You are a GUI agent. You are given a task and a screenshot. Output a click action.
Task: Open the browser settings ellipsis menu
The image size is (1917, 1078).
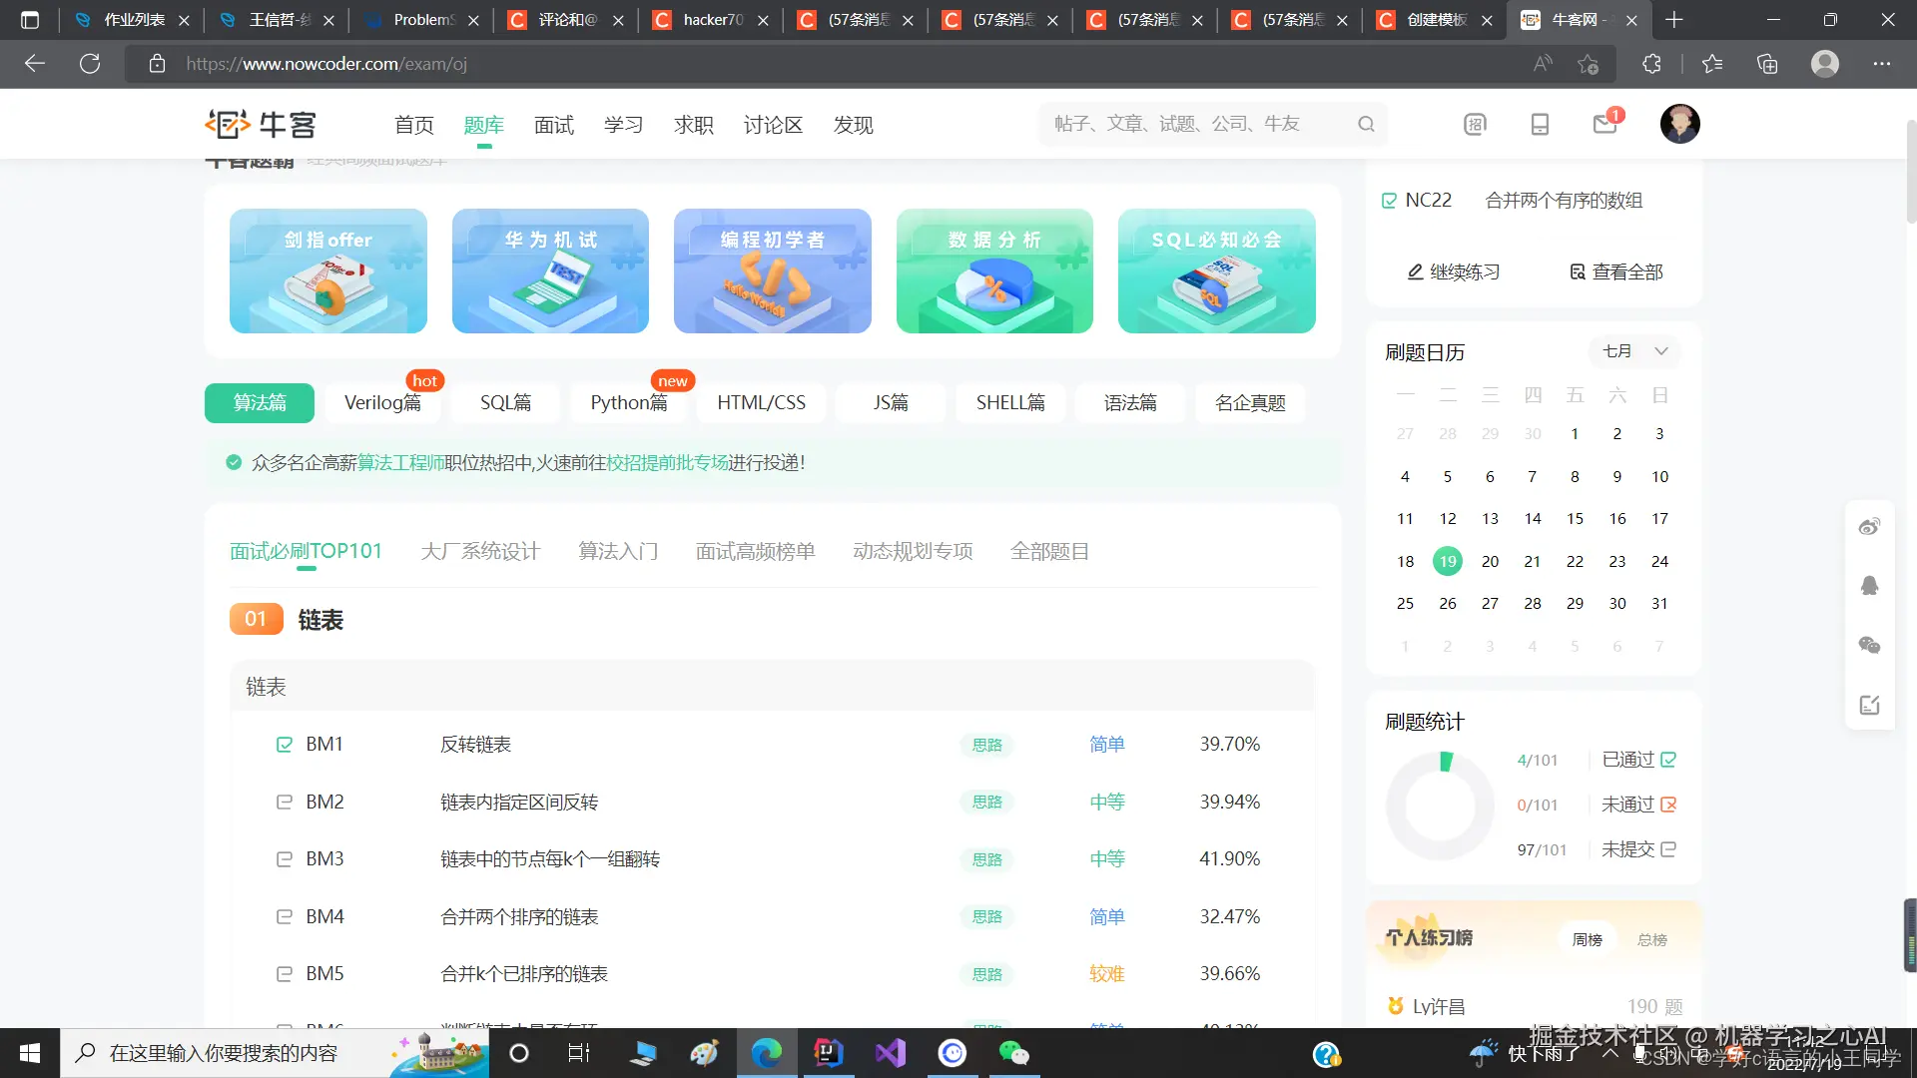pos(1881,64)
